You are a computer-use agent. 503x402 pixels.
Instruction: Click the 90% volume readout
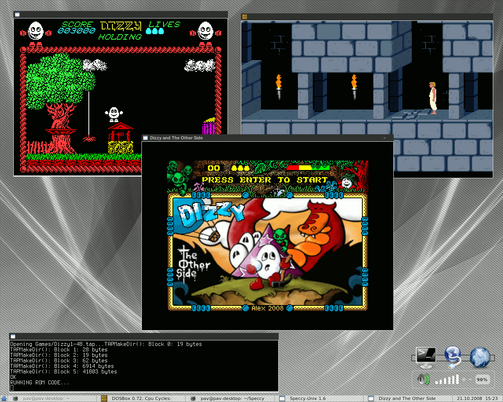482,380
